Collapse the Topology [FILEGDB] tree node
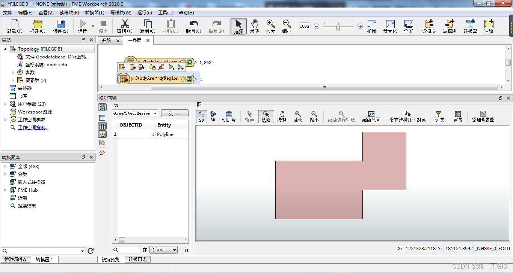The width and height of the screenshot is (513, 273). click(5, 49)
